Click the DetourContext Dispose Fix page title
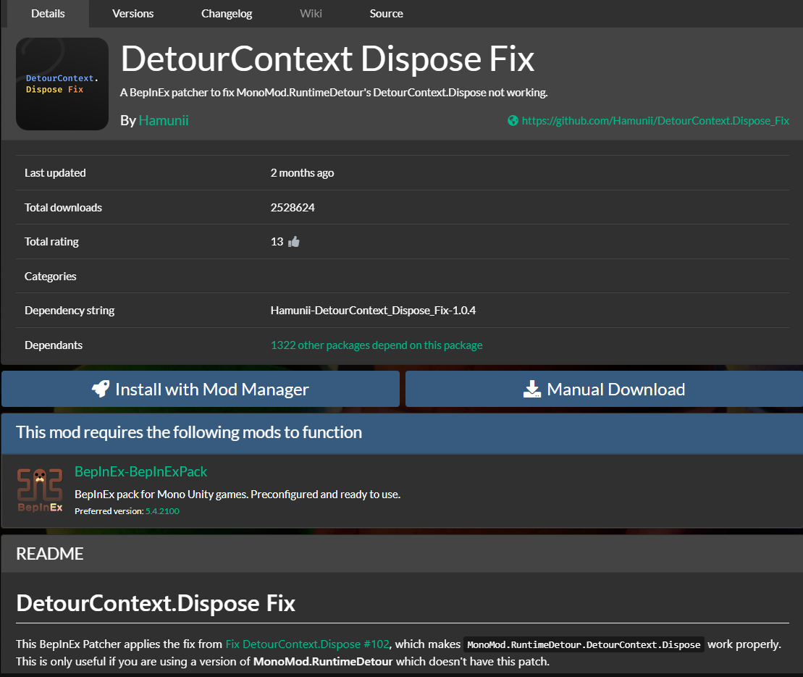 point(328,59)
